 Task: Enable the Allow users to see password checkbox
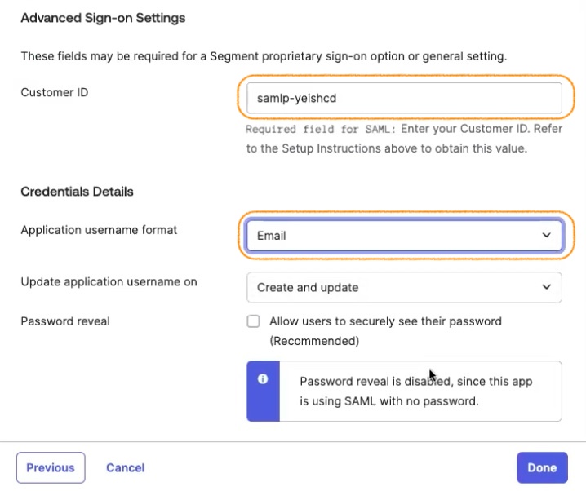(254, 321)
